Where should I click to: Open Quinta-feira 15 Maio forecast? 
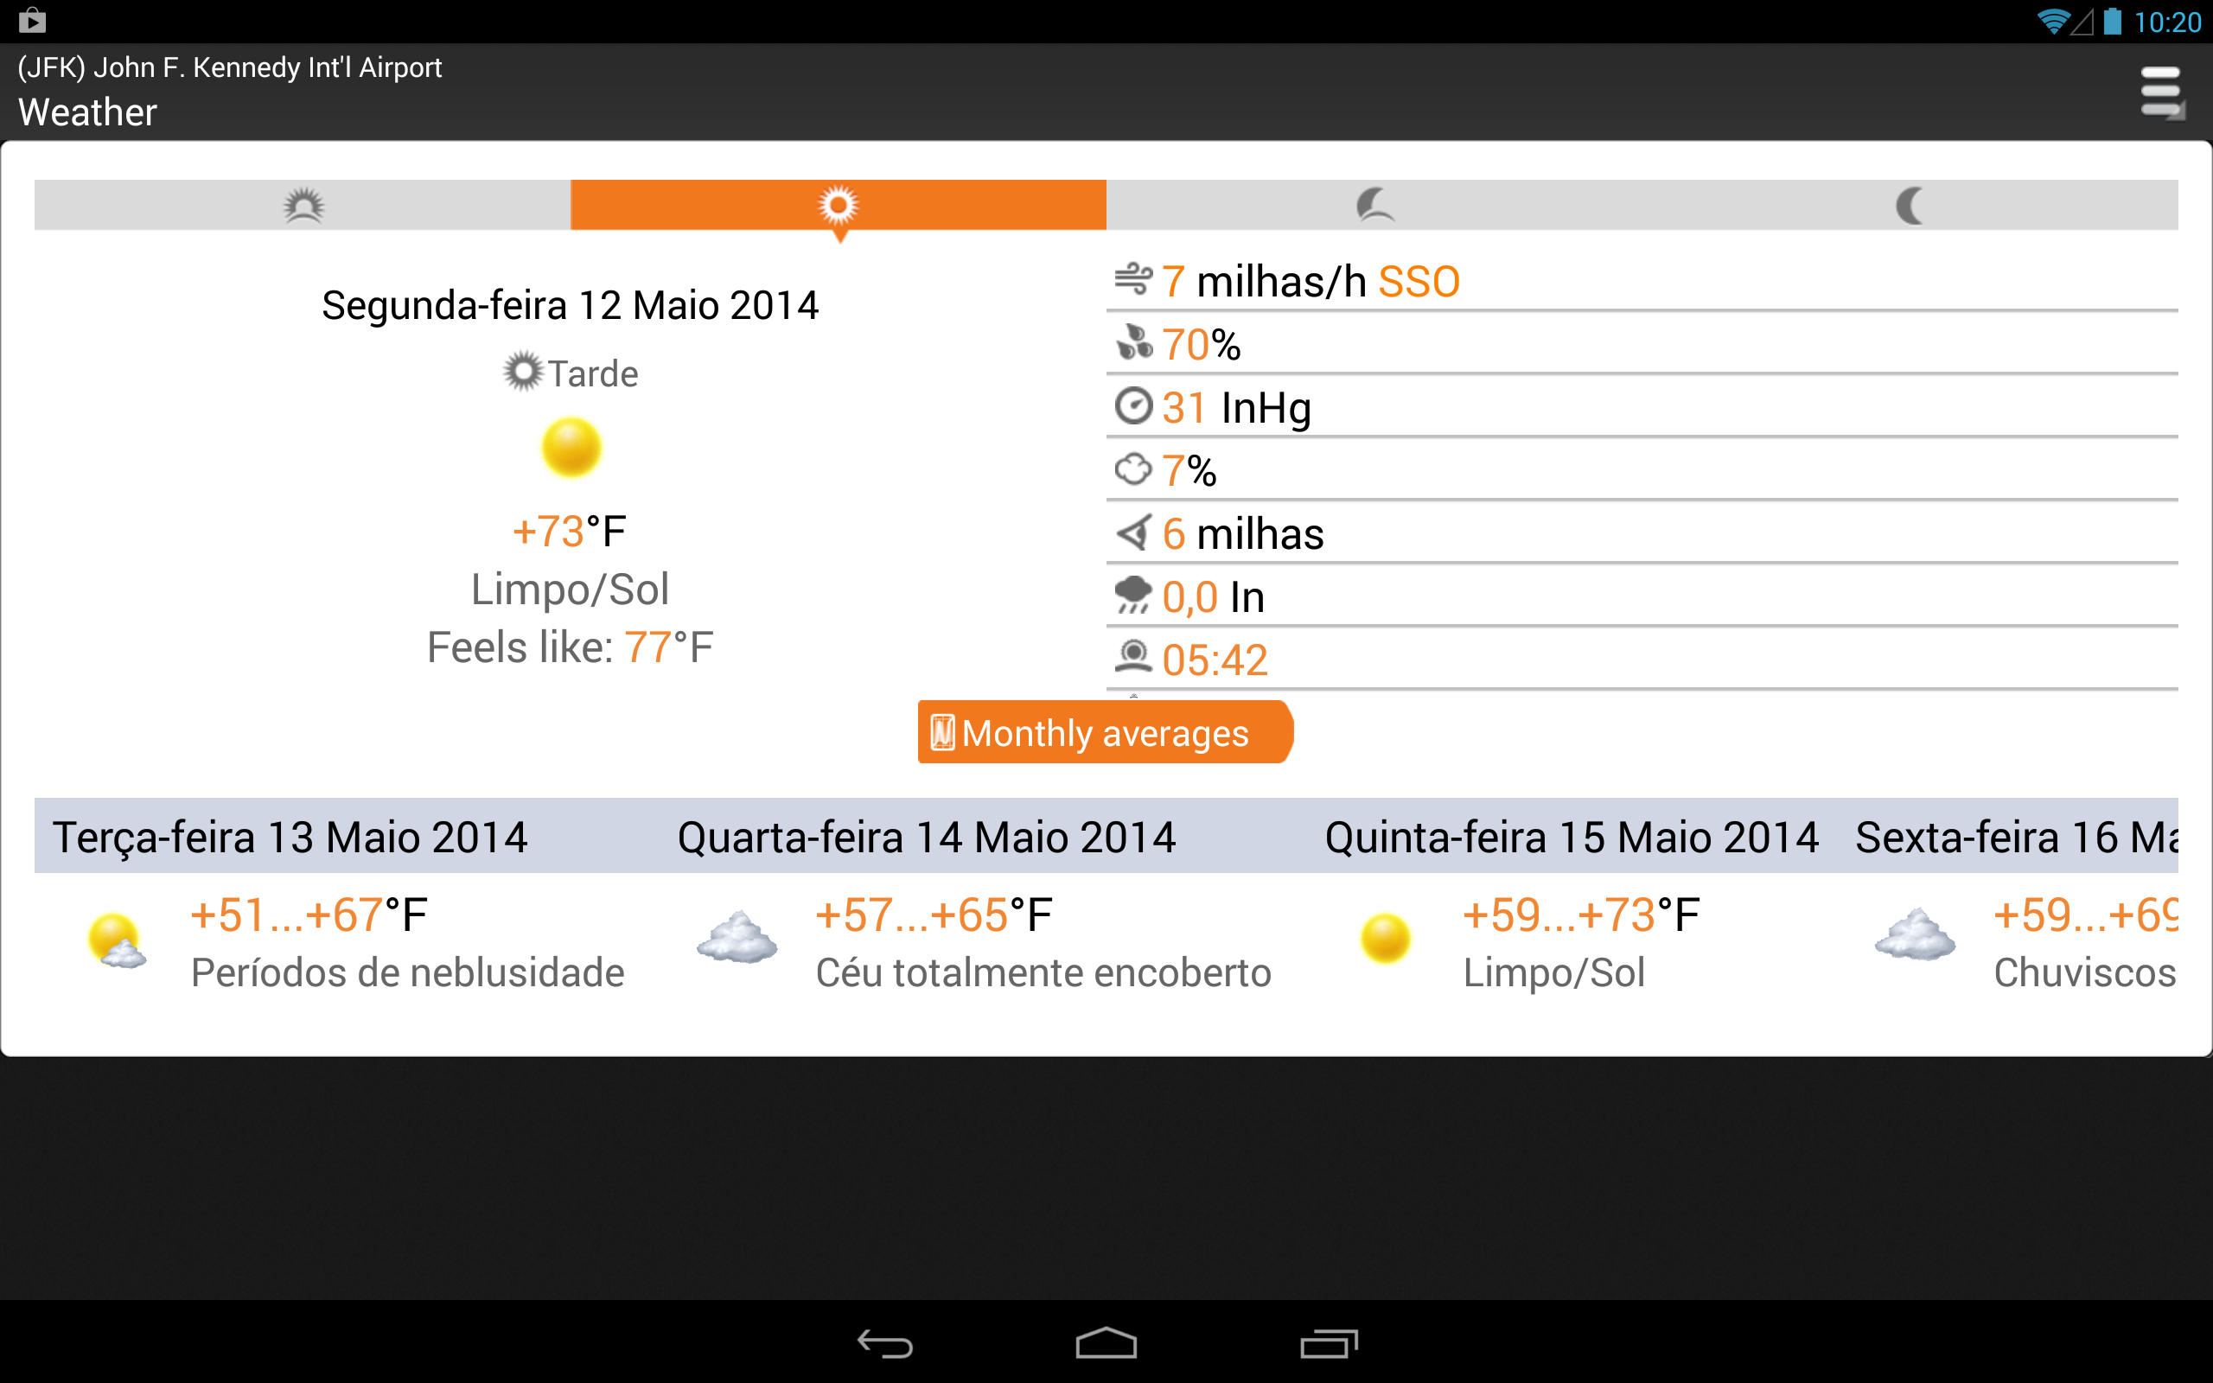[1571, 836]
